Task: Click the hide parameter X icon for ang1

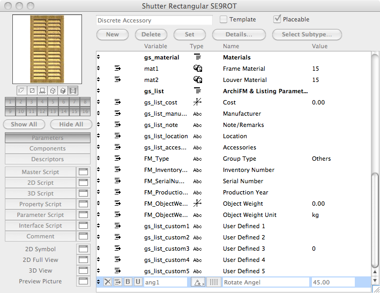Action: coord(108,282)
